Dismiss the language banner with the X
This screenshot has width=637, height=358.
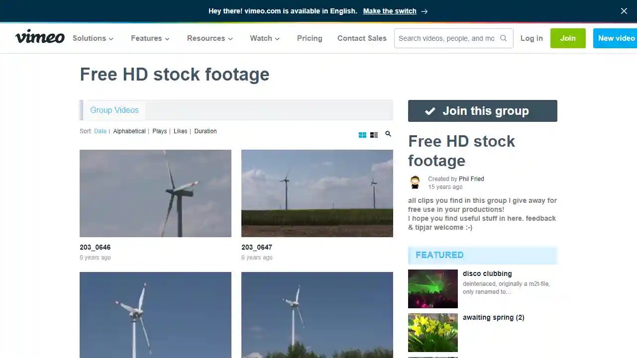624,11
